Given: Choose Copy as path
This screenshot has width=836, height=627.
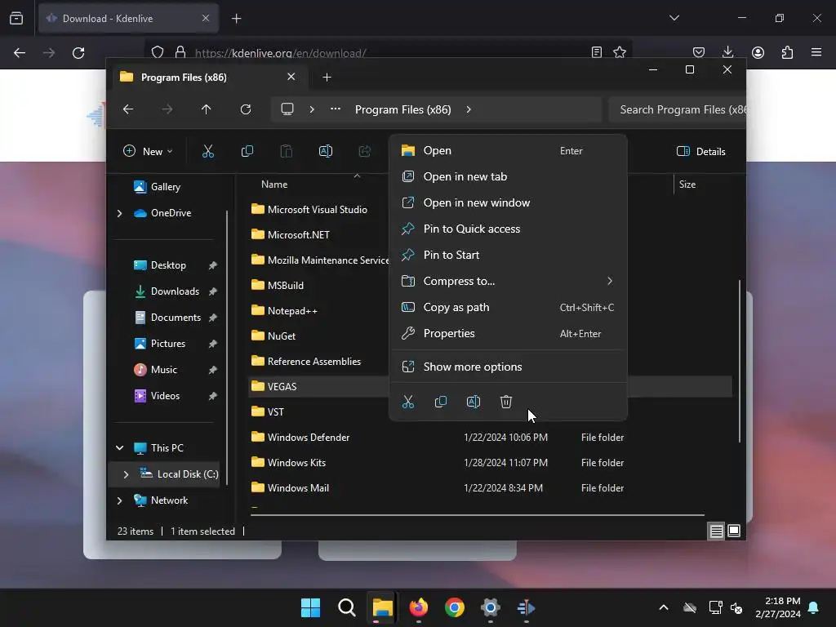Looking at the screenshot, I should pos(508,307).
